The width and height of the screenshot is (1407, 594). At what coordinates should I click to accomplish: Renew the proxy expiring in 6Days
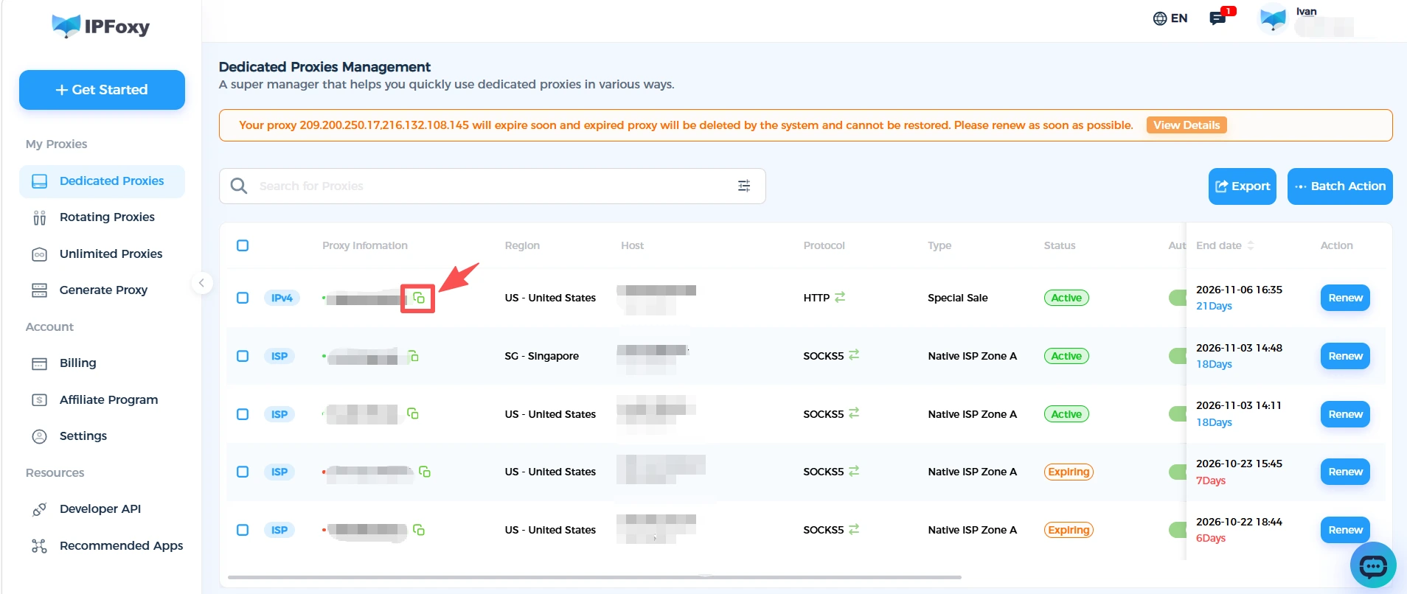[x=1345, y=530]
